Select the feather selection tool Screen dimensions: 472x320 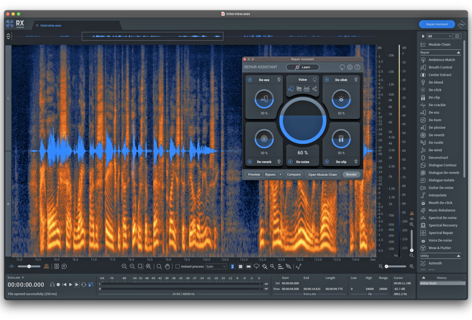point(289,267)
